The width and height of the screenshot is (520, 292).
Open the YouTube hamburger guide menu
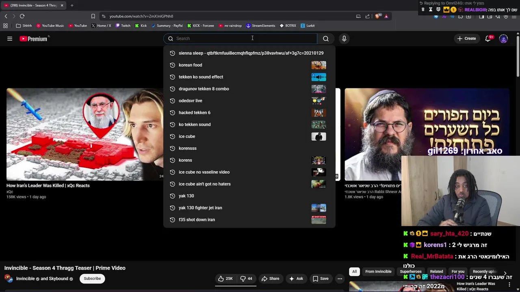[x=10, y=39]
